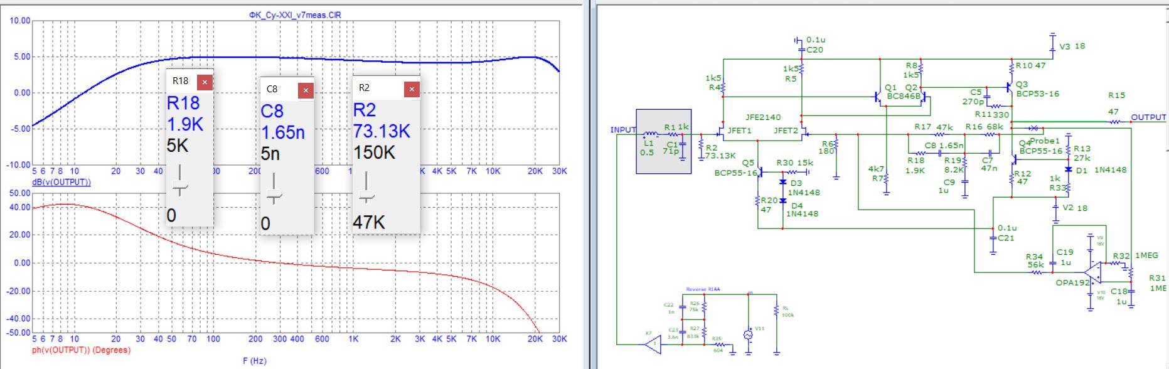The width and height of the screenshot is (1169, 369).
Task: Click the 5n maximum in C8 slider
Action: [x=270, y=154]
